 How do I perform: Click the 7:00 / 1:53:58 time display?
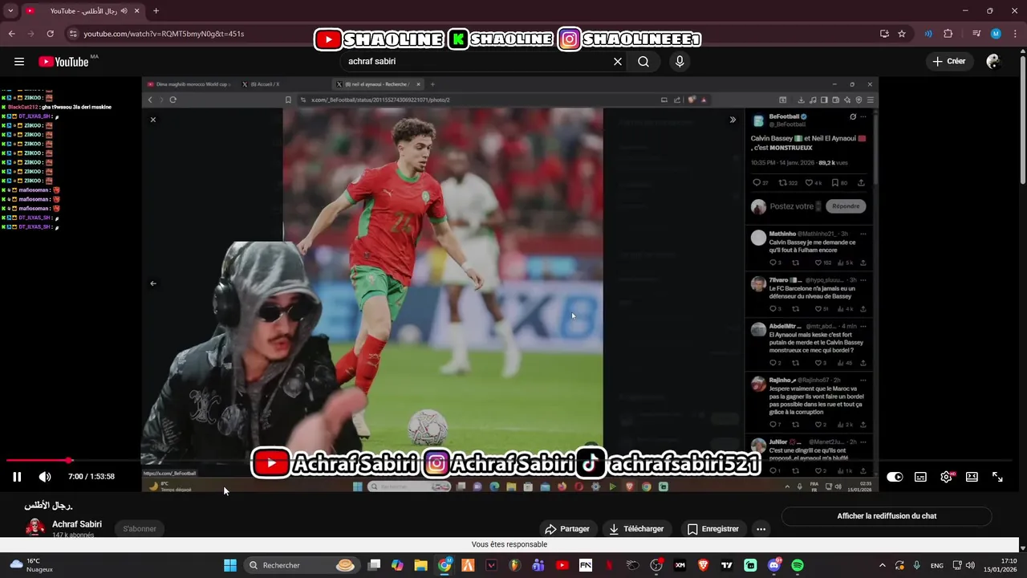click(91, 477)
